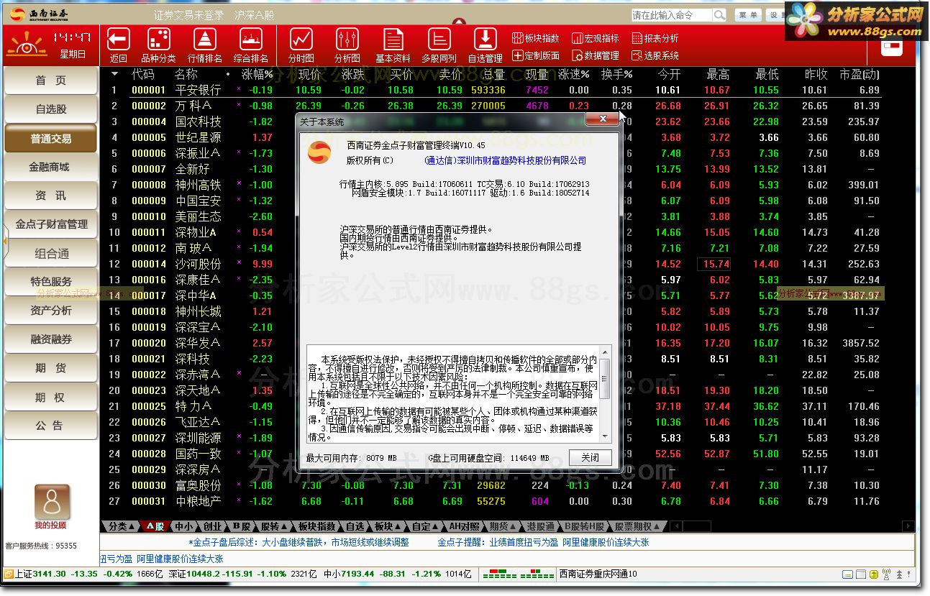Click 菜单 button at top right
This screenshot has width=930, height=596.
pyautogui.click(x=747, y=14)
